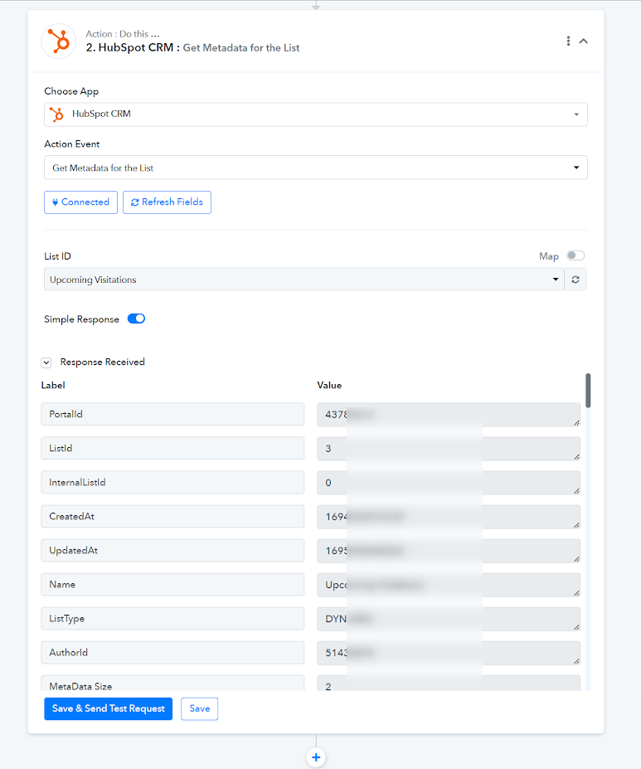
Task: Click the CreatedAt label field
Action: pyautogui.click(x=172, y=517)
